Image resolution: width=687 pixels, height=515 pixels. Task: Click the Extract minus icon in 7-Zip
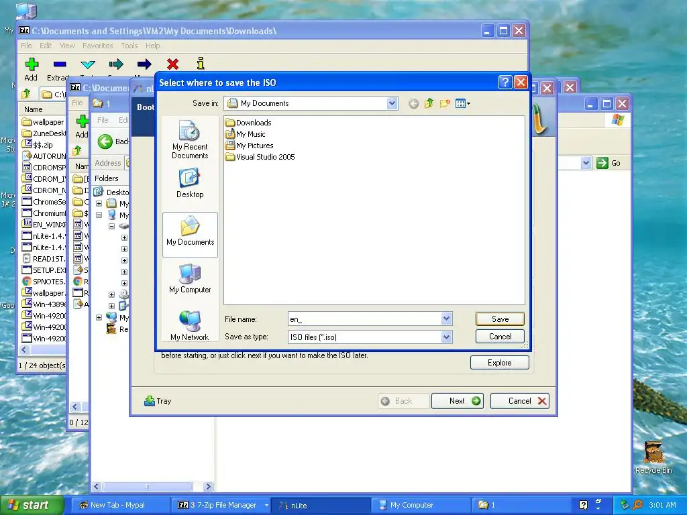click(60, 64)
